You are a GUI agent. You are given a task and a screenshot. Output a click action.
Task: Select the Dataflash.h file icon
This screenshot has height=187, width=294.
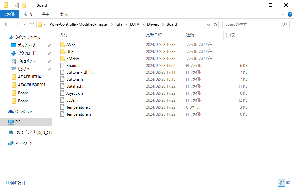tap(62, 86)
